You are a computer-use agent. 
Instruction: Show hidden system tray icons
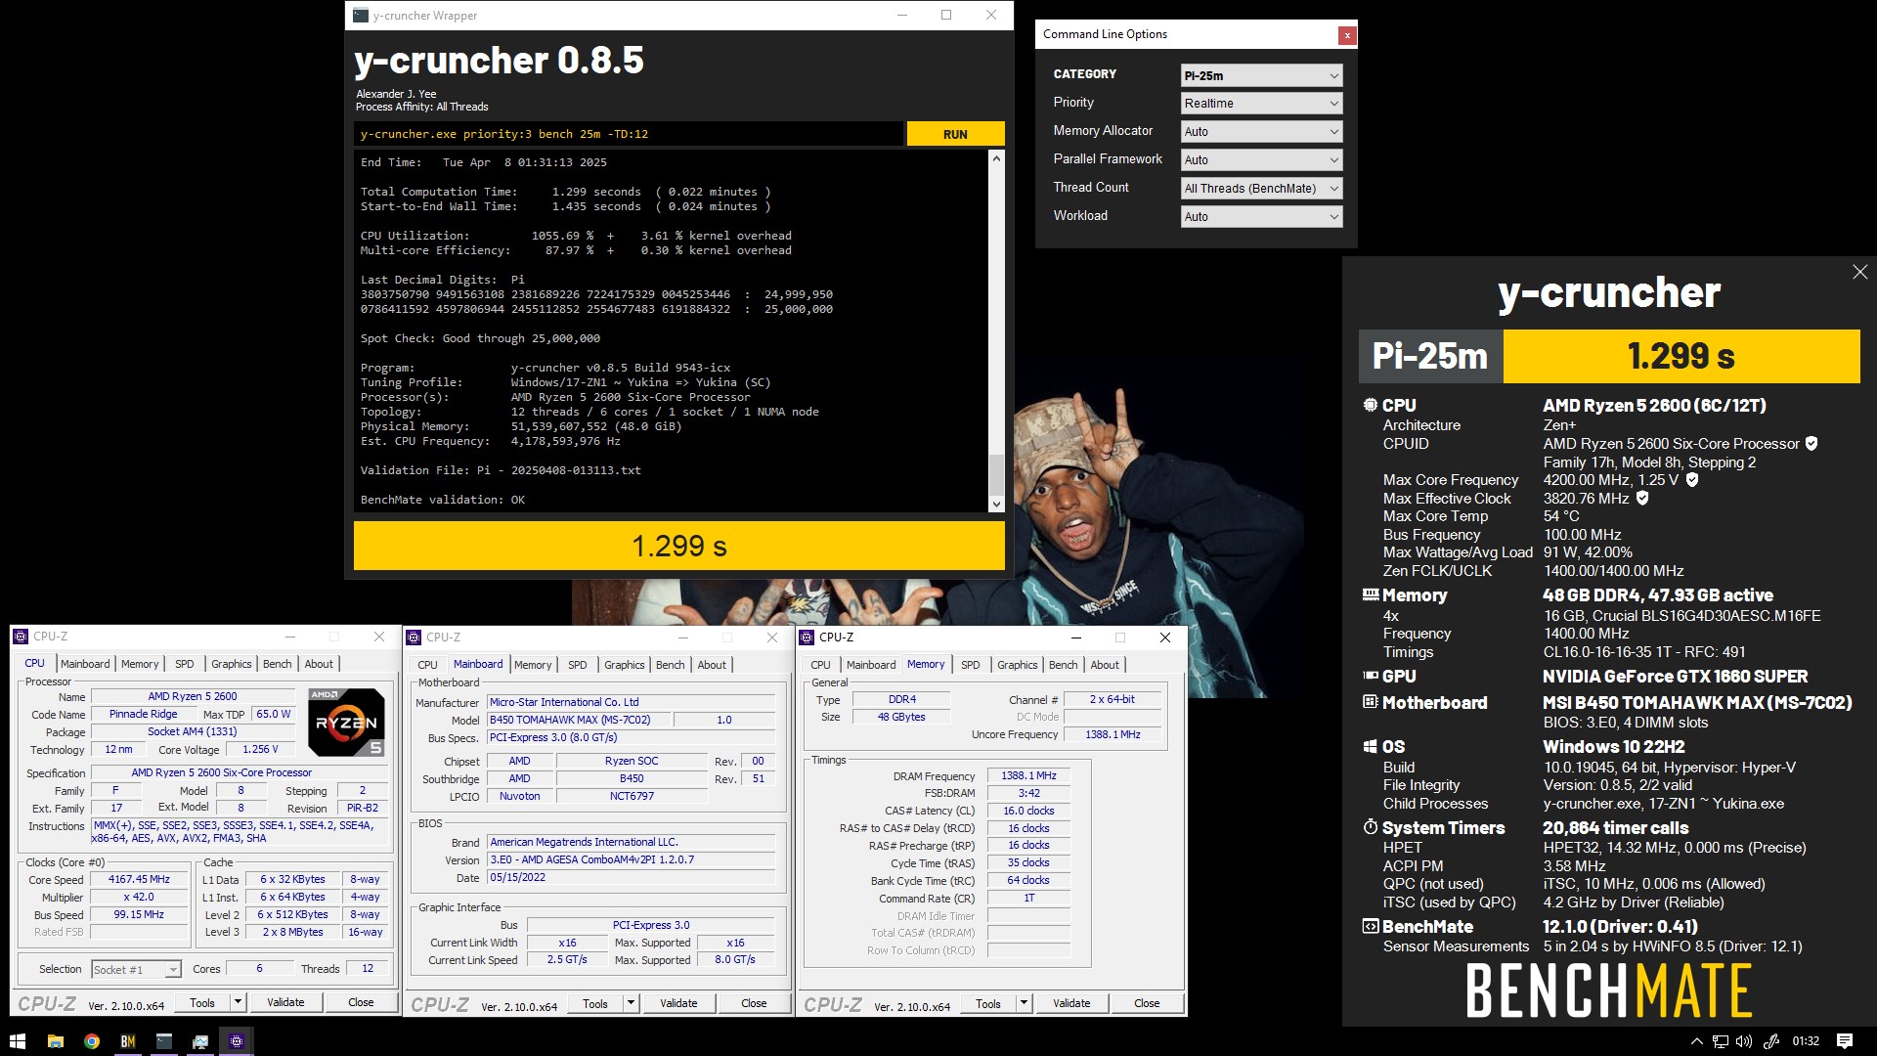1696,1041
